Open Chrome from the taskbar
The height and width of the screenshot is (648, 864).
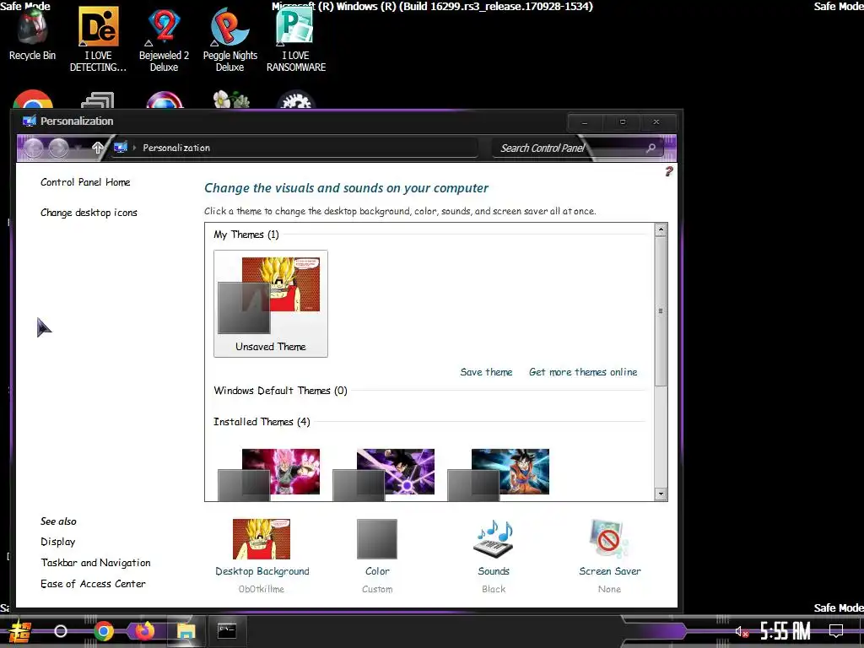coord(103,631)
